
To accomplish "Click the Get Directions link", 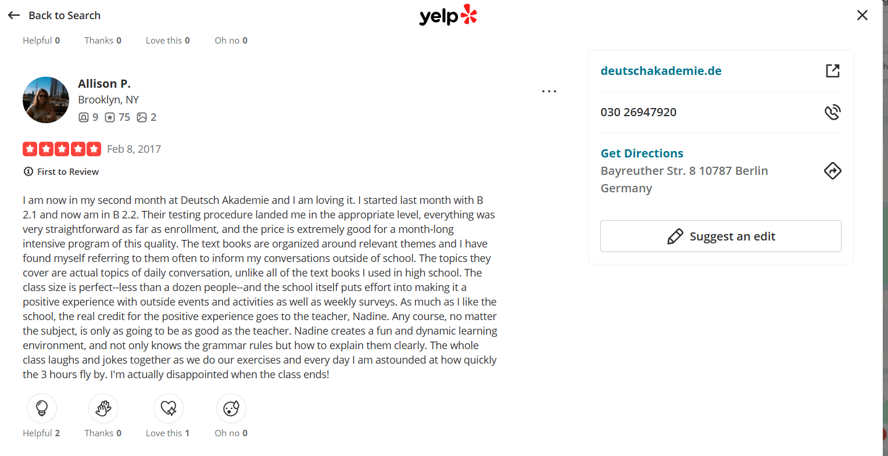I will point(642,153).
